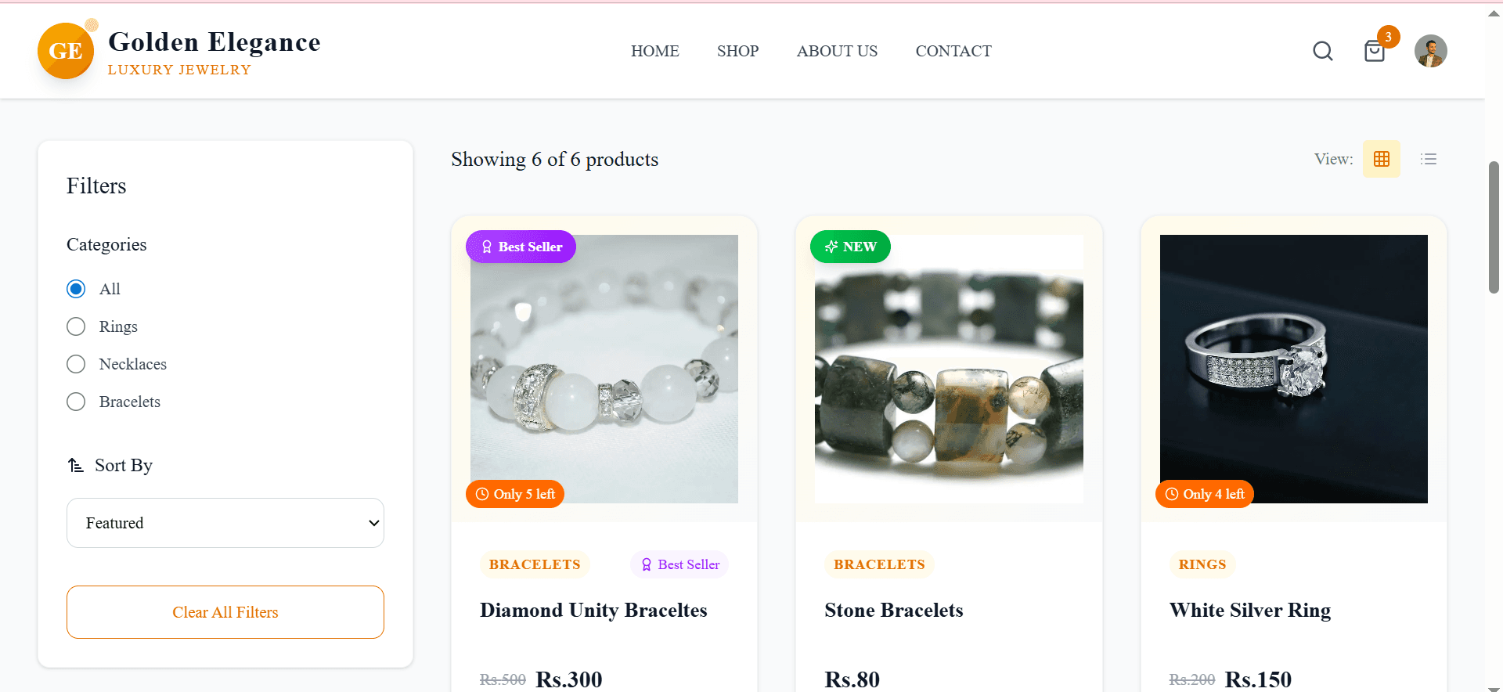Click the purple Best Seller badge on image
Image resolution: width=1503 pixels, height=692 pixels.
[x=521, y=247]
